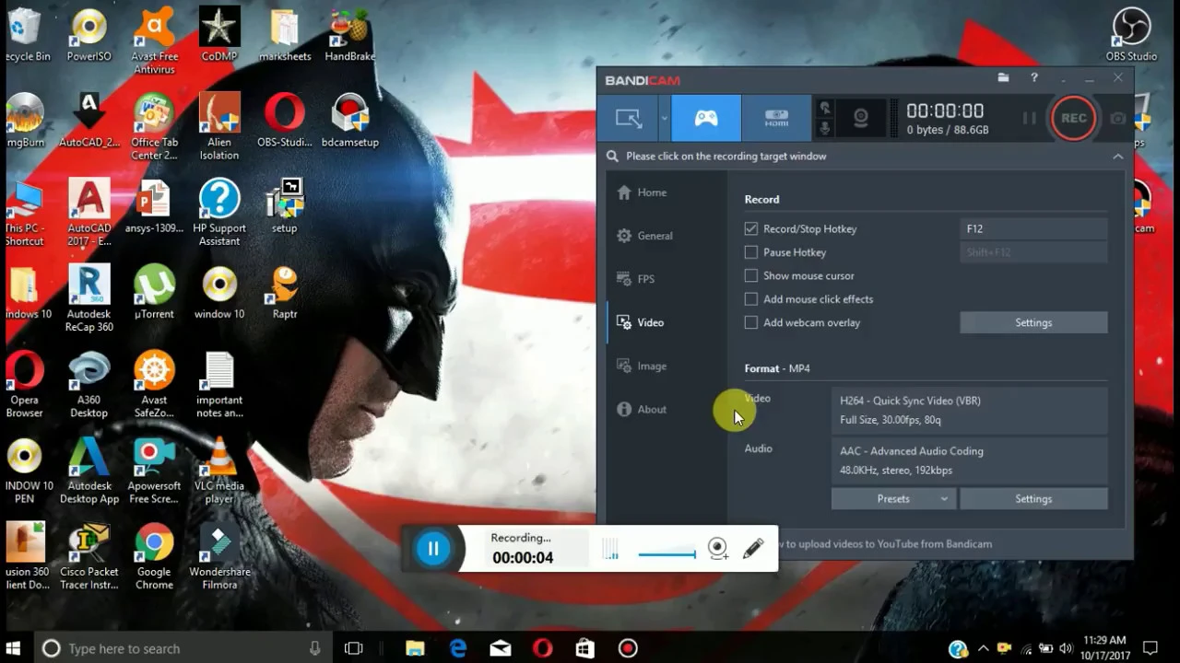Screen dimensions: 1180x663
Task: Open Bandicam help question mark
Action: pyautogui.click(x=1033, y=78)
